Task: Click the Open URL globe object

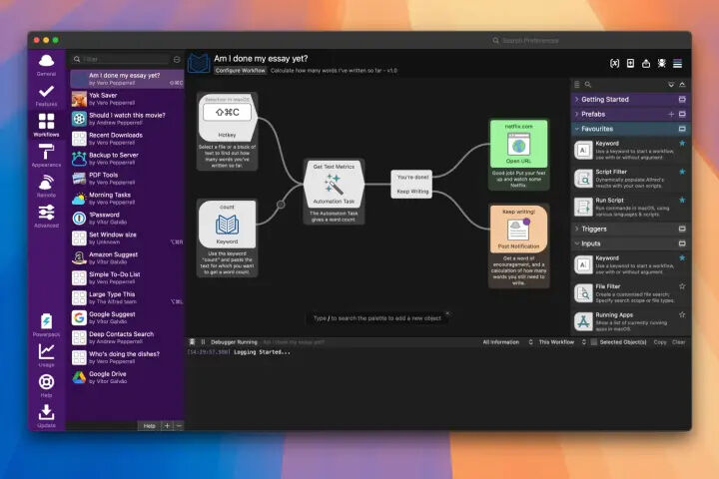Action: click(517, 147)
